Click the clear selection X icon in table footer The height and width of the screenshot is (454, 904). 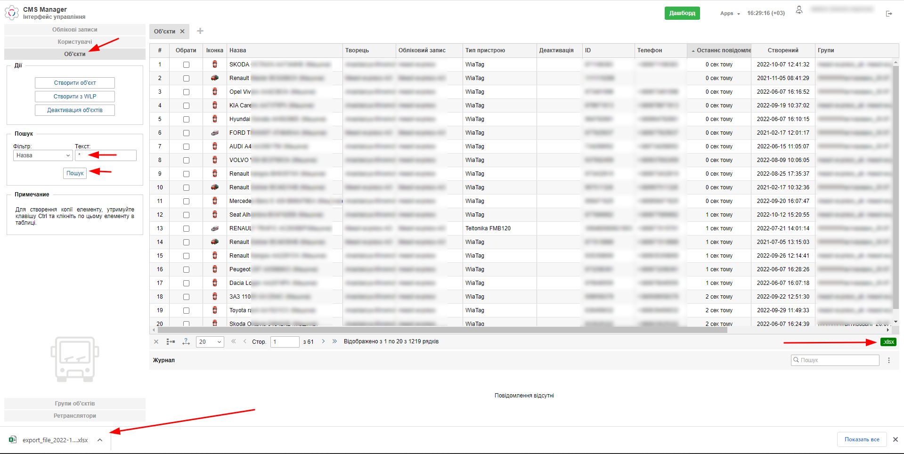click(156, 342)
